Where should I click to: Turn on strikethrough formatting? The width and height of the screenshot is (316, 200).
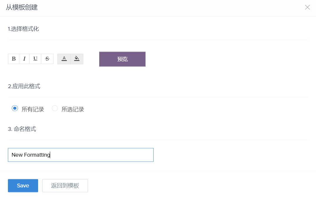(47, 59)
